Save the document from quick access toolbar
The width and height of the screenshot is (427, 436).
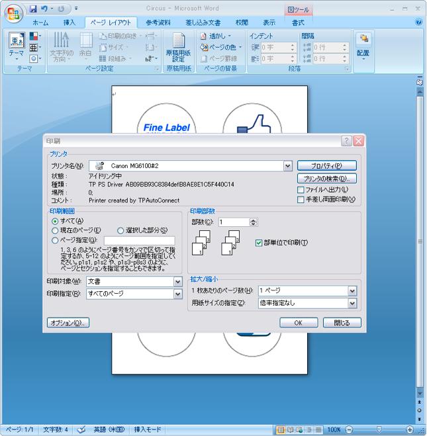33,9
